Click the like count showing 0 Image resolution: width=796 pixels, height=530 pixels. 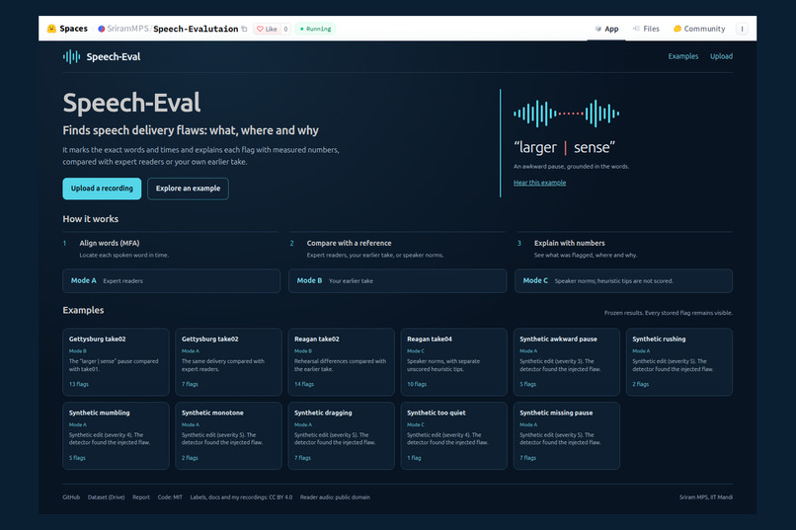coord(285,29)
